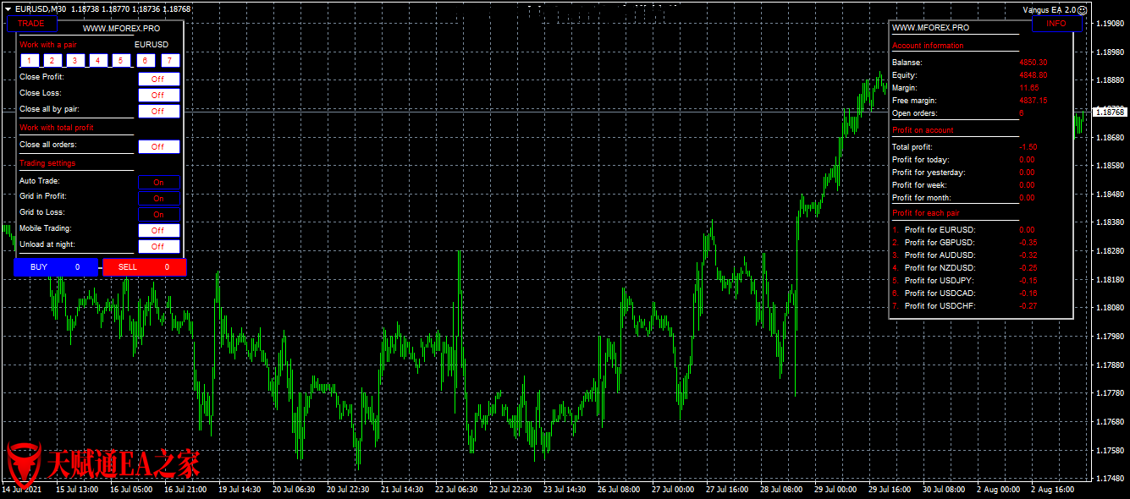Turn on Close all orders
Viewport: 1130px width, 499px height.
click(x=158, y=146)
